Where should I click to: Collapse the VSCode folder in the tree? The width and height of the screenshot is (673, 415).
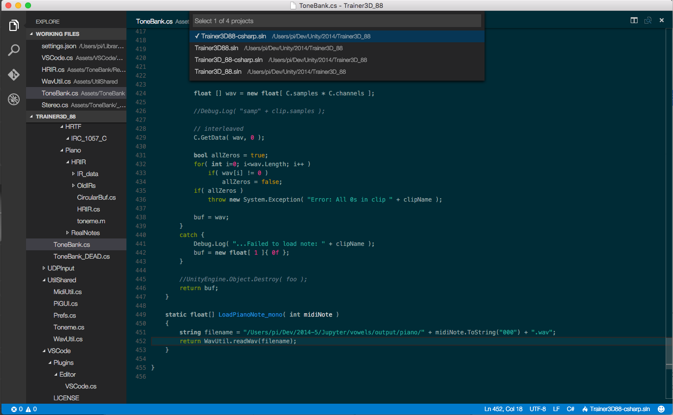point(44,351)
